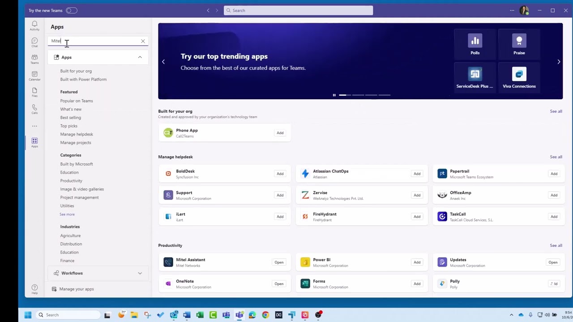Screen dimensions: 573x322
Task: Select Manage helpdesk in left list
Action: pyautogui.click(x=77, y=134)
